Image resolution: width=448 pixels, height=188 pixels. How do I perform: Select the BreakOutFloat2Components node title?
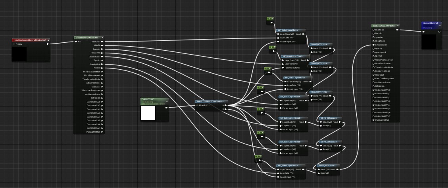(x=210, y=101)
